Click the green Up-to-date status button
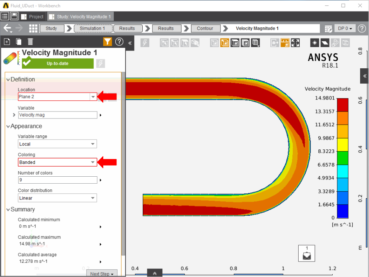 58,63
